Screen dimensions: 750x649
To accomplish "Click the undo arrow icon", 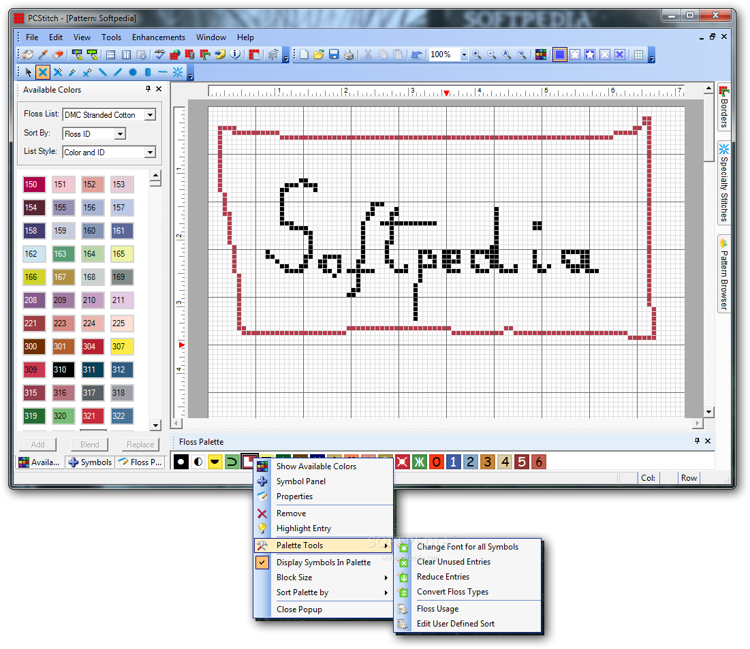I will (417, 54).
